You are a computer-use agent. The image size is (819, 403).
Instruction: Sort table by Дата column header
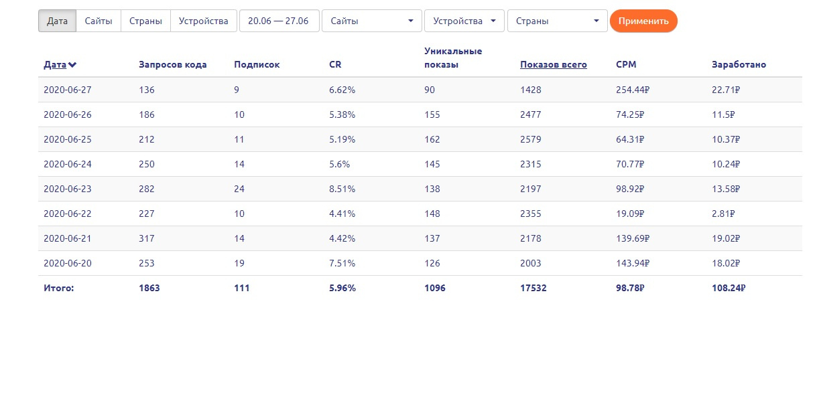[x=55, y=65]
